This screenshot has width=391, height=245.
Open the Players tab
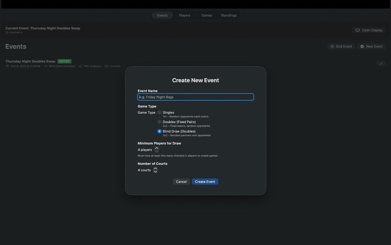(x=184, y=15)
